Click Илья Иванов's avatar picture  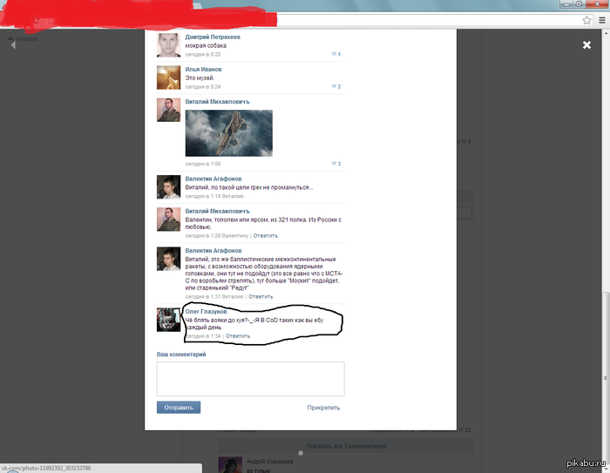coord(168,78)
